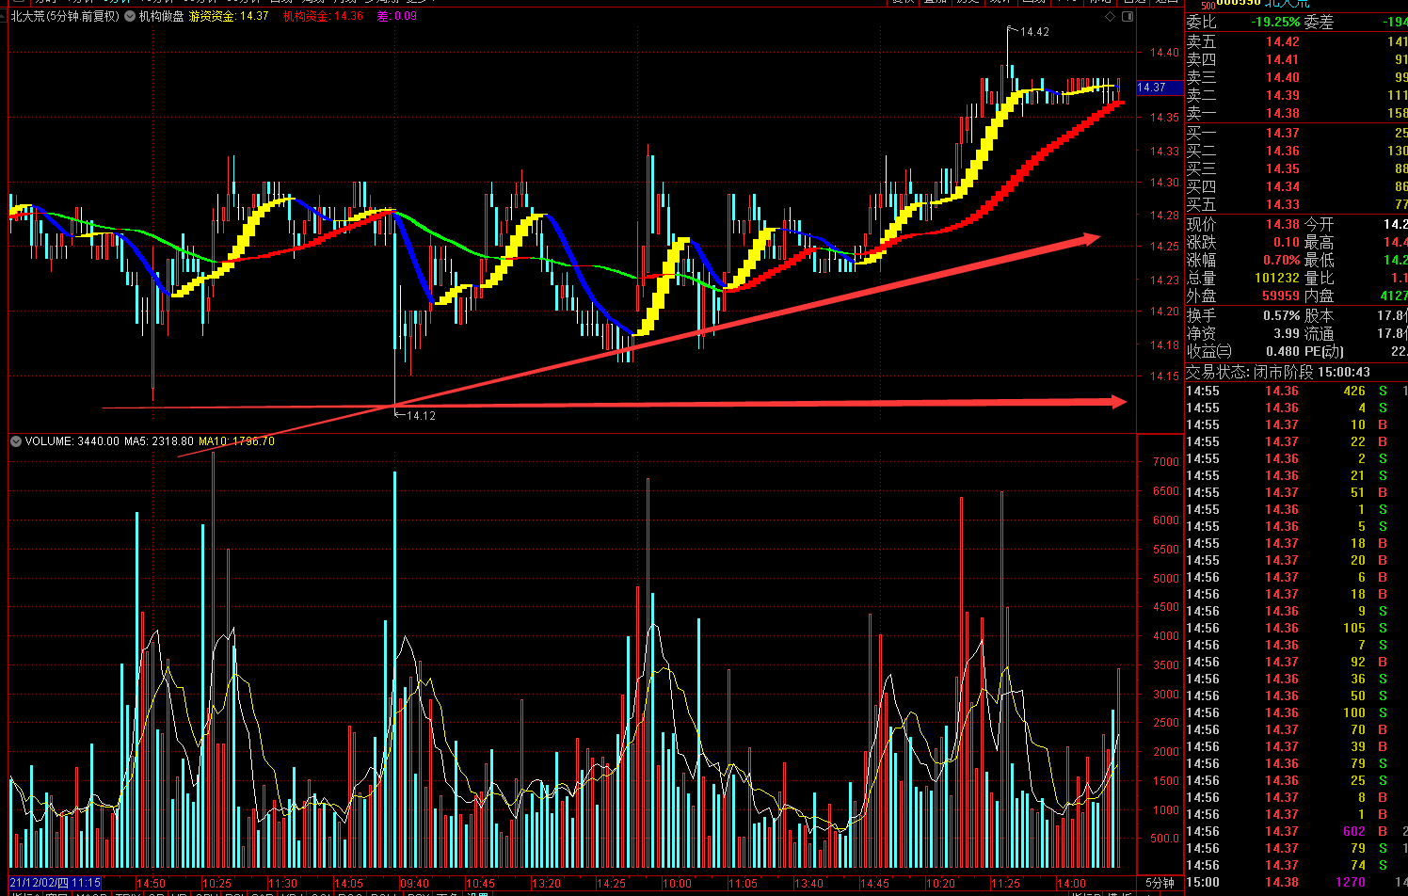Click the 现价 14.38 field
The width and height of the screenshot is (1408, 896).
tap(1243, 224)
